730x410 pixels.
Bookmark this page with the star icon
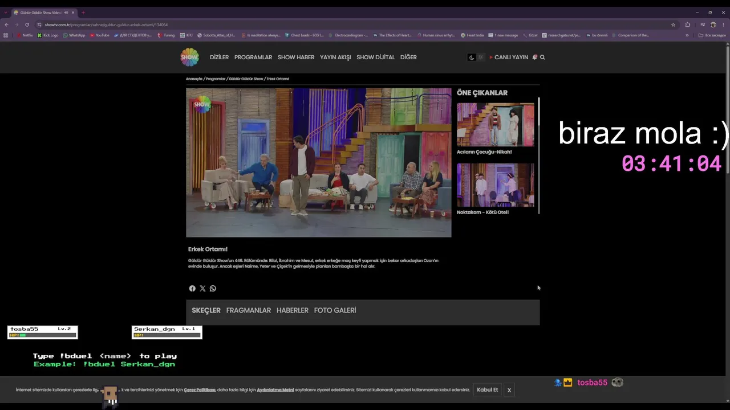[673, 24]
